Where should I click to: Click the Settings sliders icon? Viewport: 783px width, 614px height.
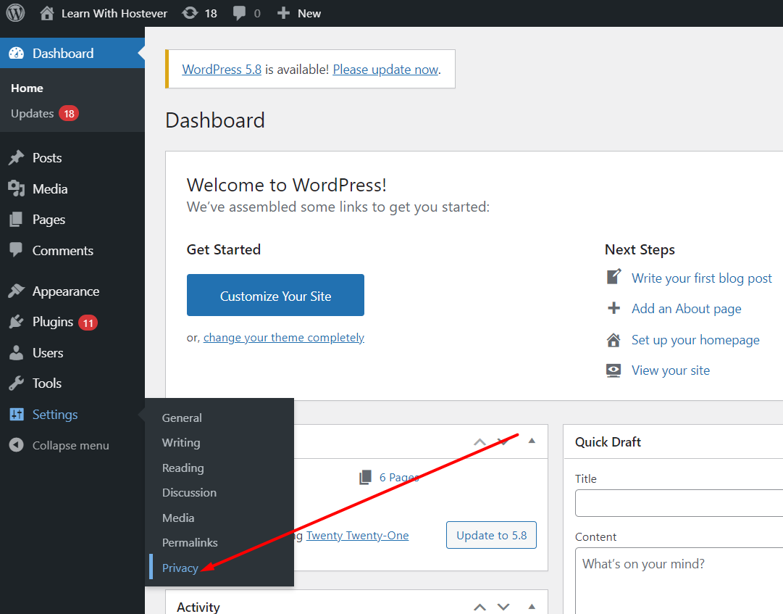point(17,414)
